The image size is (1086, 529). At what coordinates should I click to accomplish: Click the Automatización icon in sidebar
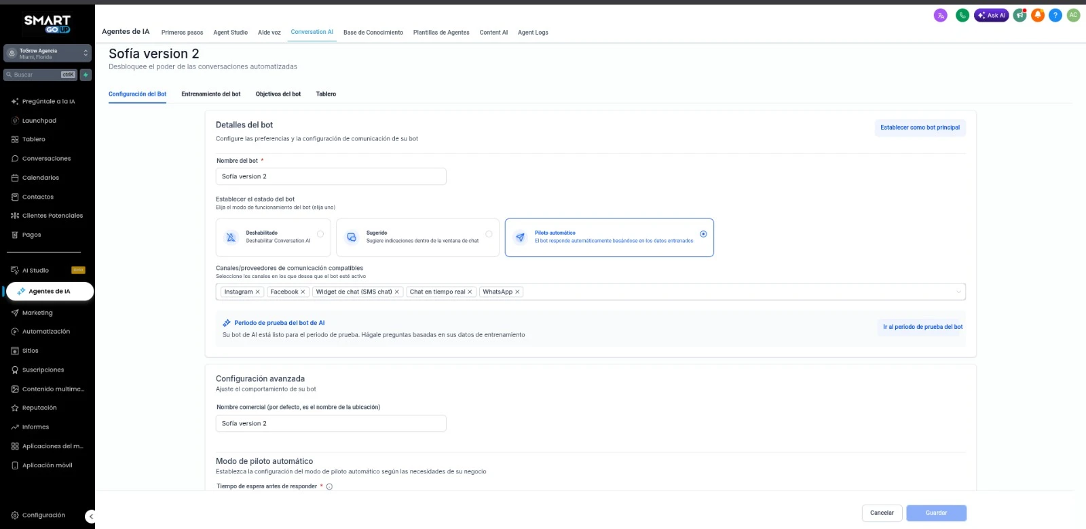(15, 332)
